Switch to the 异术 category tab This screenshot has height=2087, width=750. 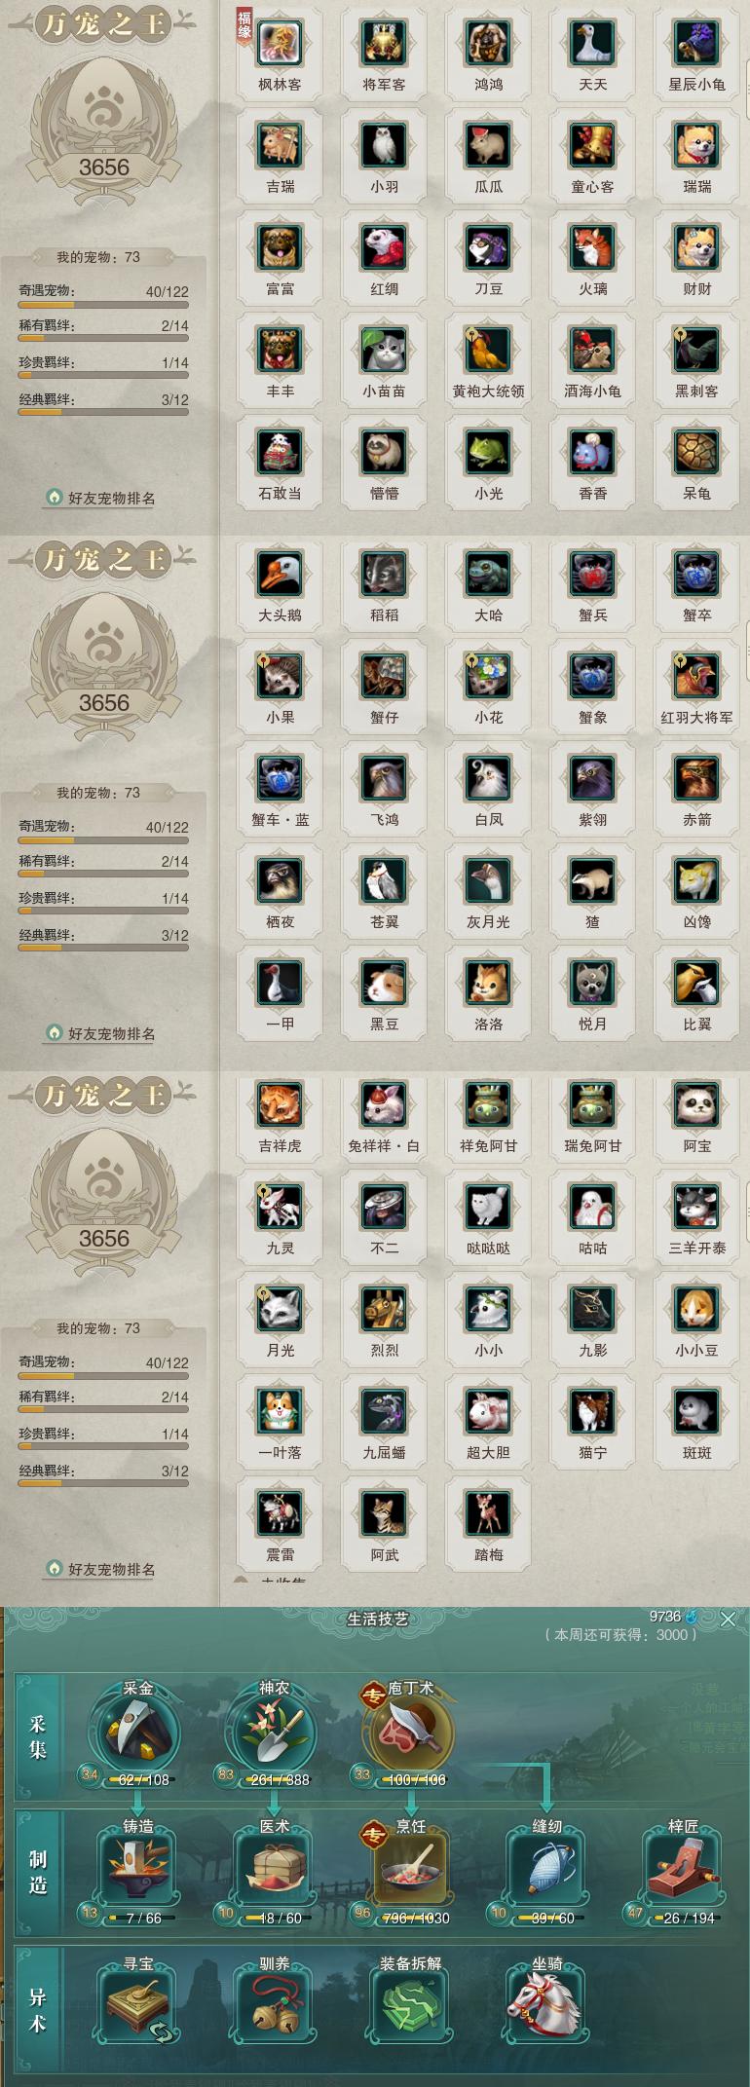pos(38,2008)
